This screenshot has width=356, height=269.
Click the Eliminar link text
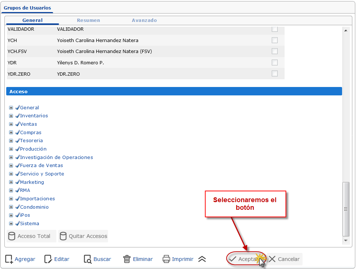click(143, 259)
